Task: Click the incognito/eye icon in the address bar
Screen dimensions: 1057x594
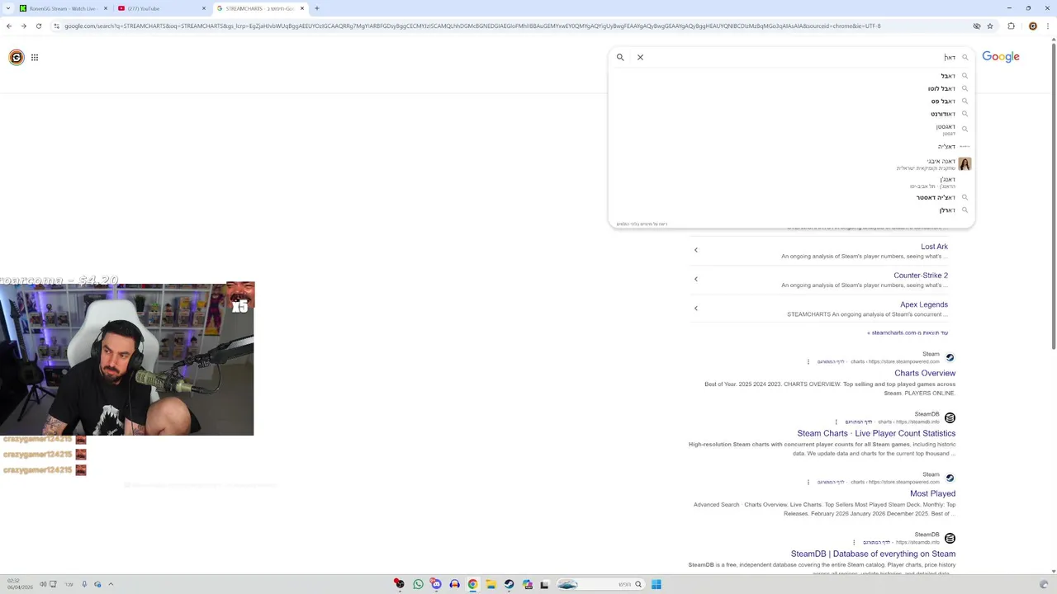Action: pos(976,26)
